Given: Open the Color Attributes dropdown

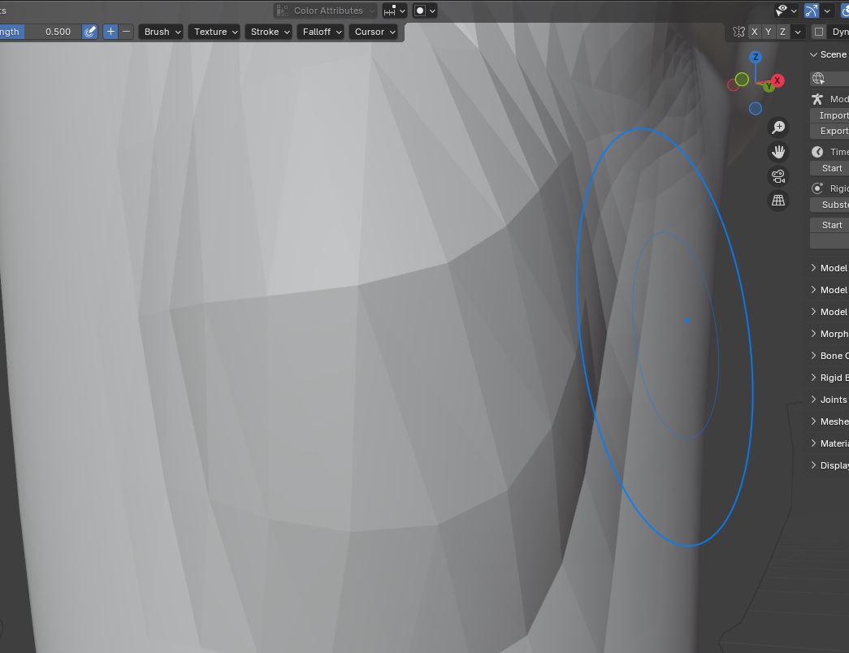Looking at the screenshot, I should click(326, 11).
